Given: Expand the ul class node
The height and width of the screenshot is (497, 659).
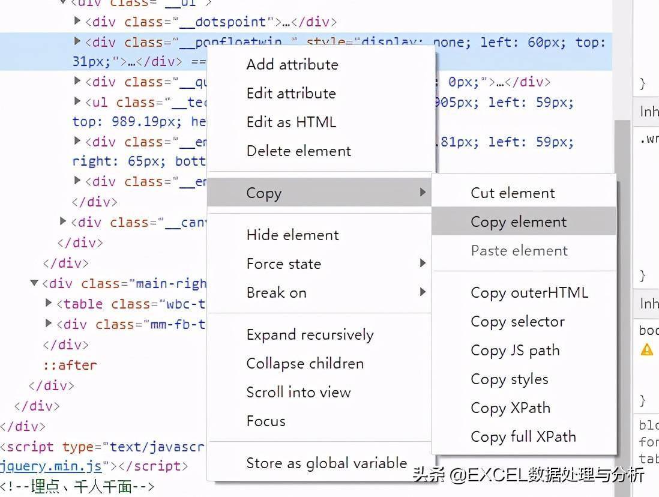Looking at the screenshot, I should (x=77, y=101).
